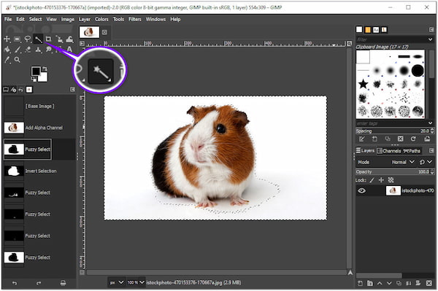Select the Color Picker tool

pos(7,60)
